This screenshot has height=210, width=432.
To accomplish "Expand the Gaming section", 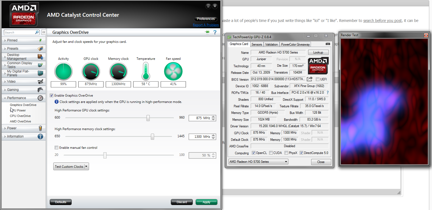I will point(5,90).
